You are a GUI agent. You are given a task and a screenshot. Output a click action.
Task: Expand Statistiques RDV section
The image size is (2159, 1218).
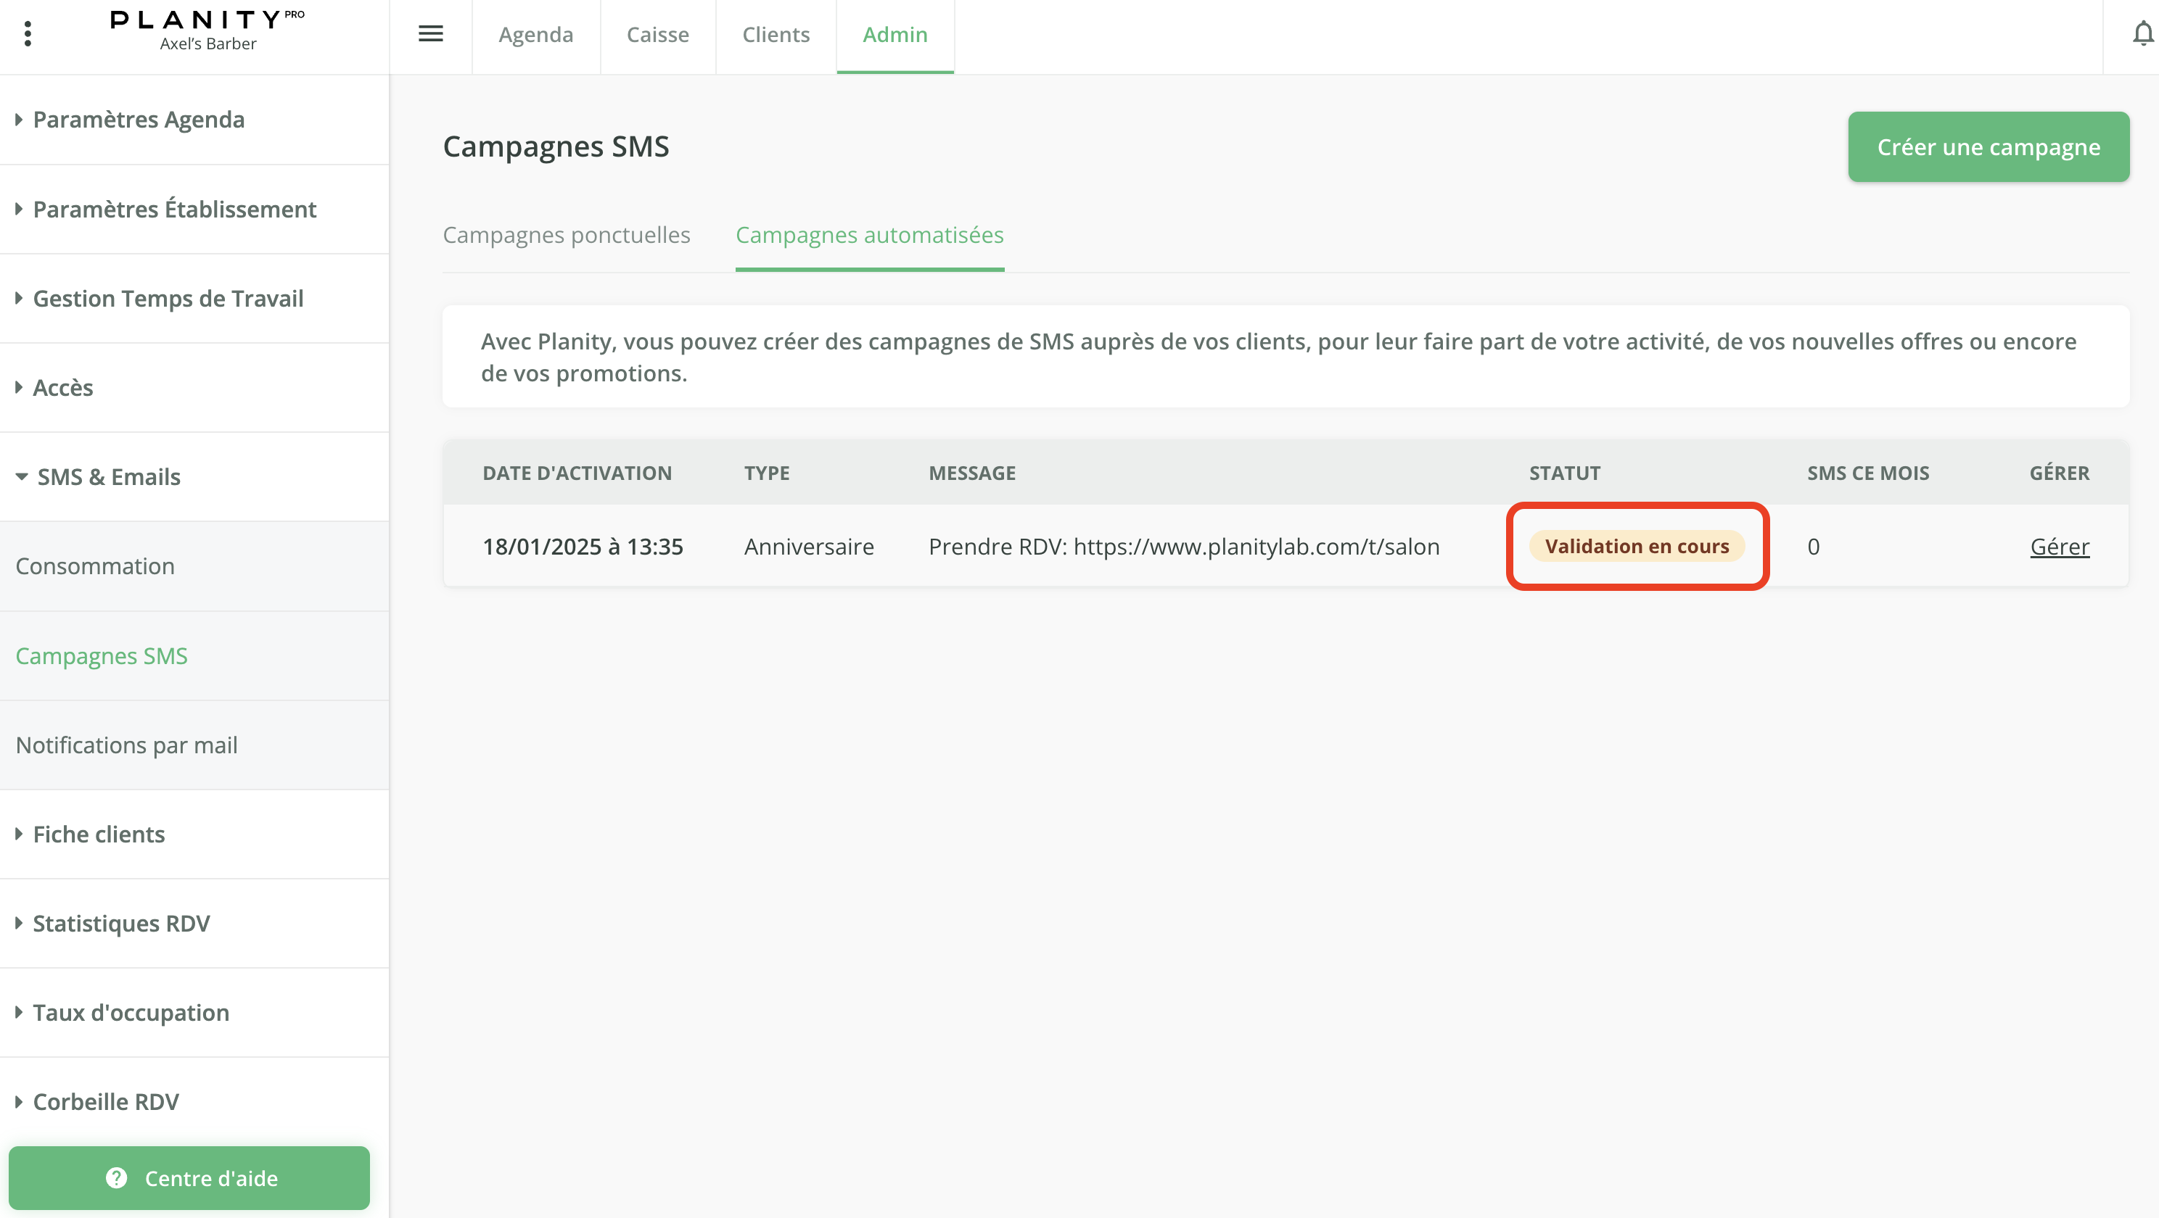(120, 923)
